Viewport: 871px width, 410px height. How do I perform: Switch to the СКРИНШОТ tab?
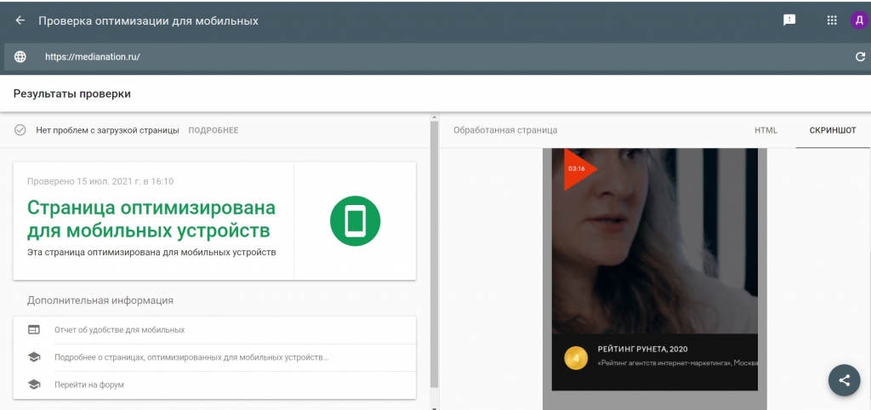coord(833,130)
